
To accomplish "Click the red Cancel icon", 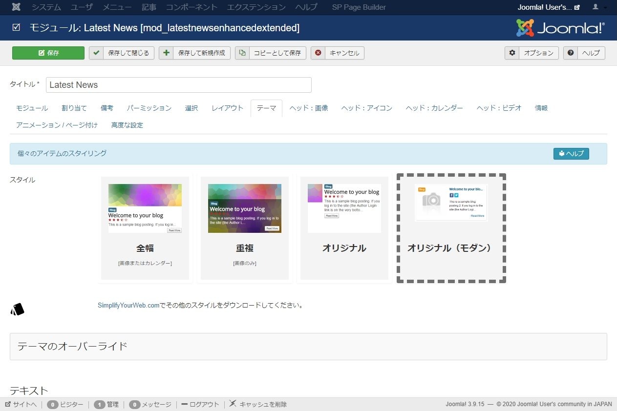I will click(318, 53).
